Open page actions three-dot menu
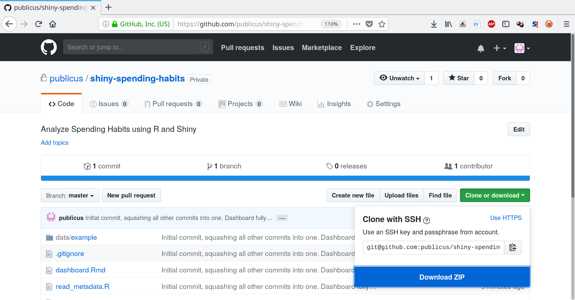The width and height of the screenshot is (575, 300). 356,24
